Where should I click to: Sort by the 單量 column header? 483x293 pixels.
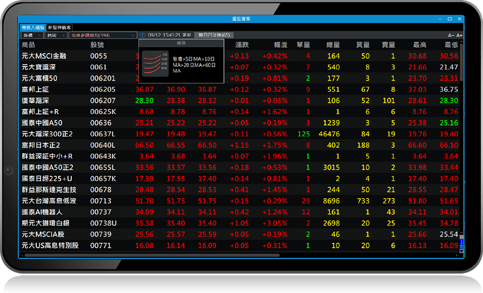tap(303, 45)
